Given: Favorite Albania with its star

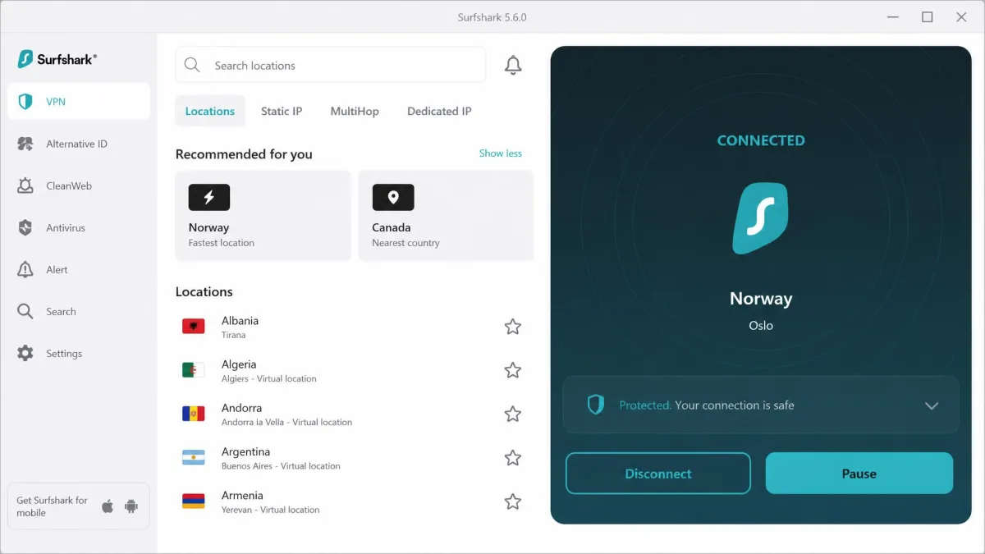Looking at the screenshot, I should [x=513, y=327].
